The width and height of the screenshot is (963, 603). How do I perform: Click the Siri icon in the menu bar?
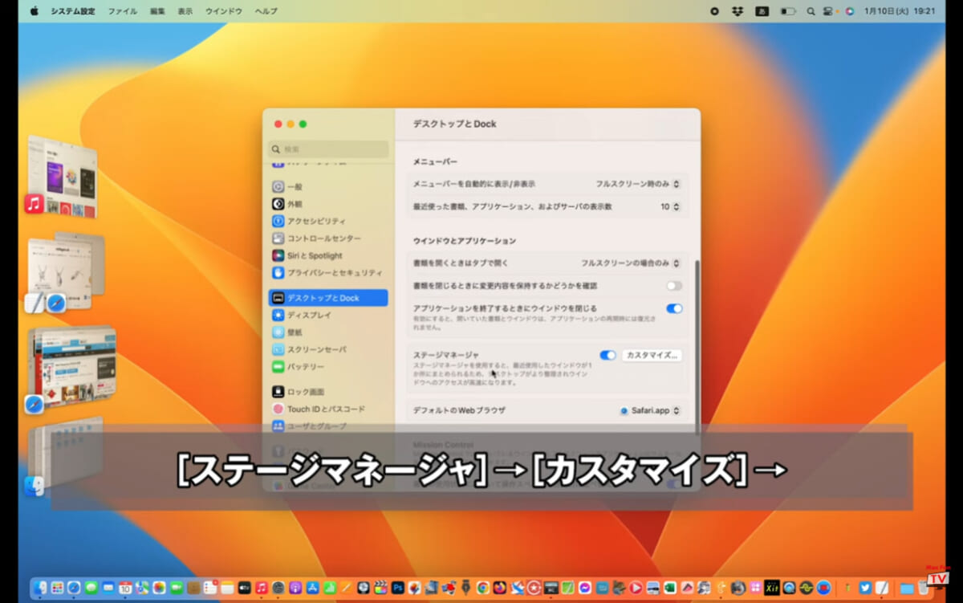point(850,11)
